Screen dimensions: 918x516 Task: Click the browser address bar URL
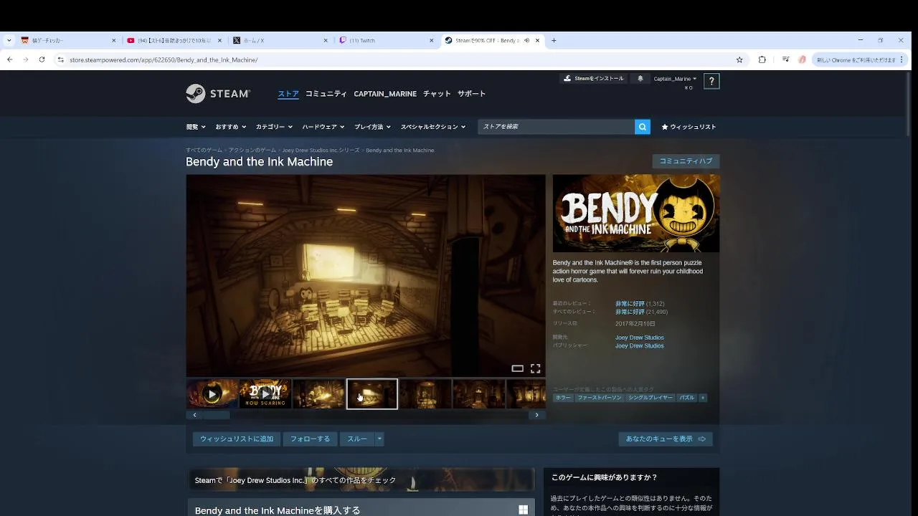pyautogui.click(x=164, y=60)
